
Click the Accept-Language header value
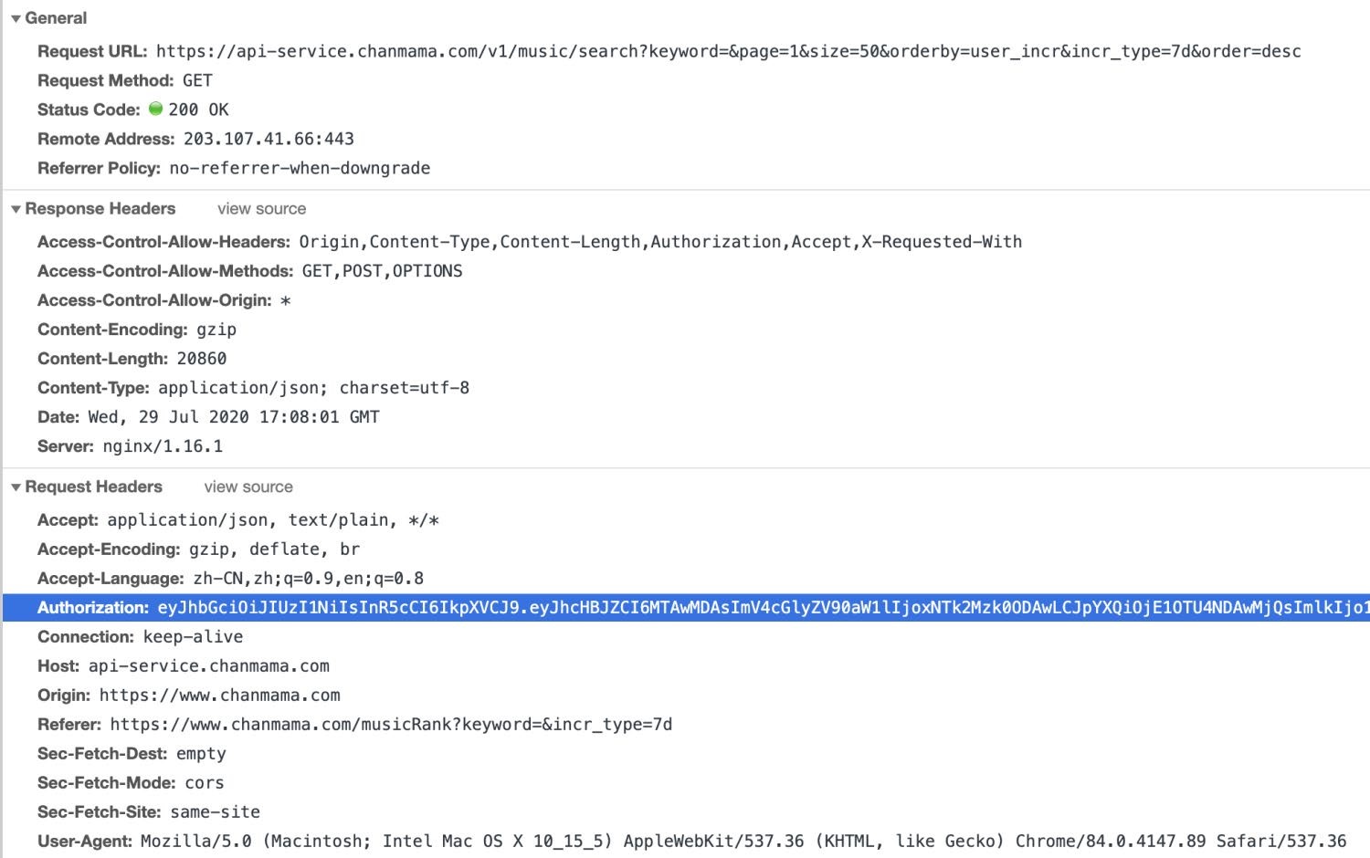[308, 579]
